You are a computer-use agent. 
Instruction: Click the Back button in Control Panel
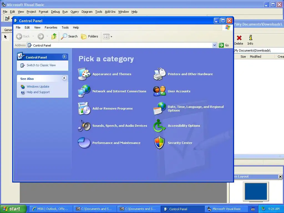23,36
